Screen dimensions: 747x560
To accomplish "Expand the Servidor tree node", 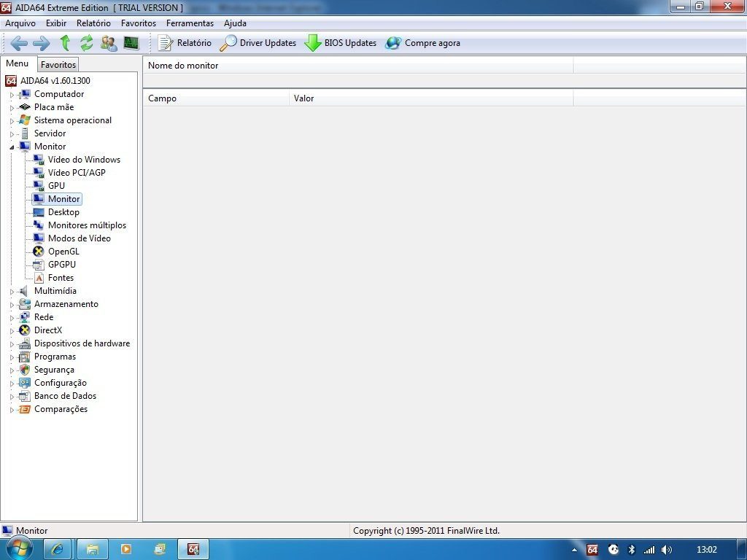I will [x=12, y=134].
